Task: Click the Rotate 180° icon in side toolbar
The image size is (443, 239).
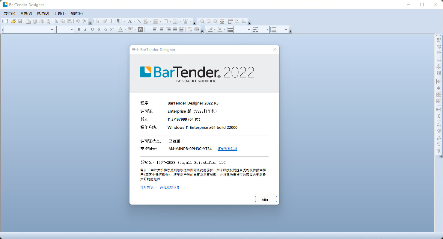Action: tap(439, 131)
